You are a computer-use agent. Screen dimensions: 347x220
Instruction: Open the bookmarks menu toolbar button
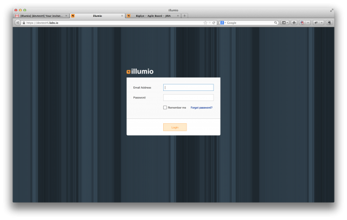coord(285,23)
